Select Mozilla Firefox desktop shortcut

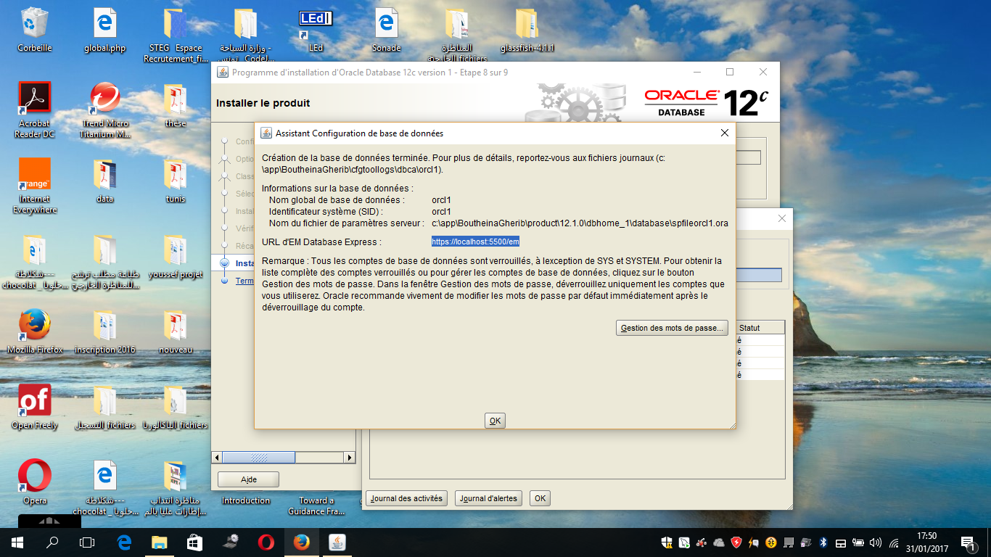35,332
